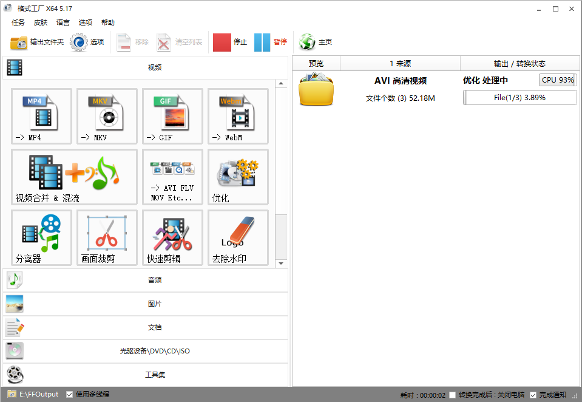Launch the 快速剪辑 quick clip tool
This screenshot has height=402, width=582.
tap(172, 237)
